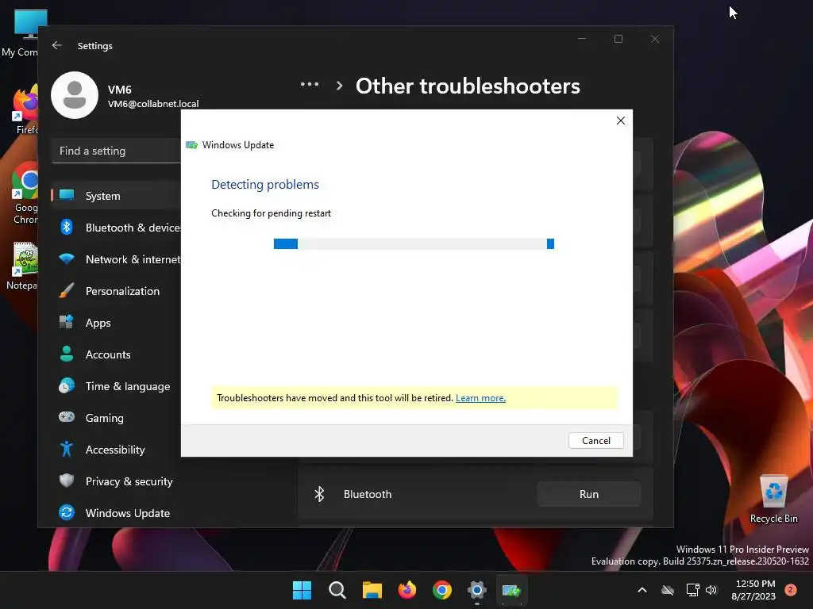Select Privacy & security label
813x609 pixels.
tap(129, 481)
